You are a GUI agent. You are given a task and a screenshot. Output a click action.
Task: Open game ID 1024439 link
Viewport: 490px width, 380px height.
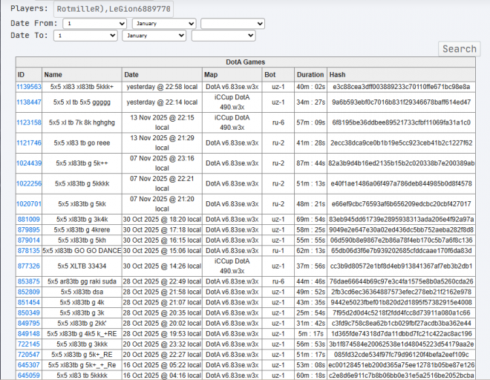(29, 163)
